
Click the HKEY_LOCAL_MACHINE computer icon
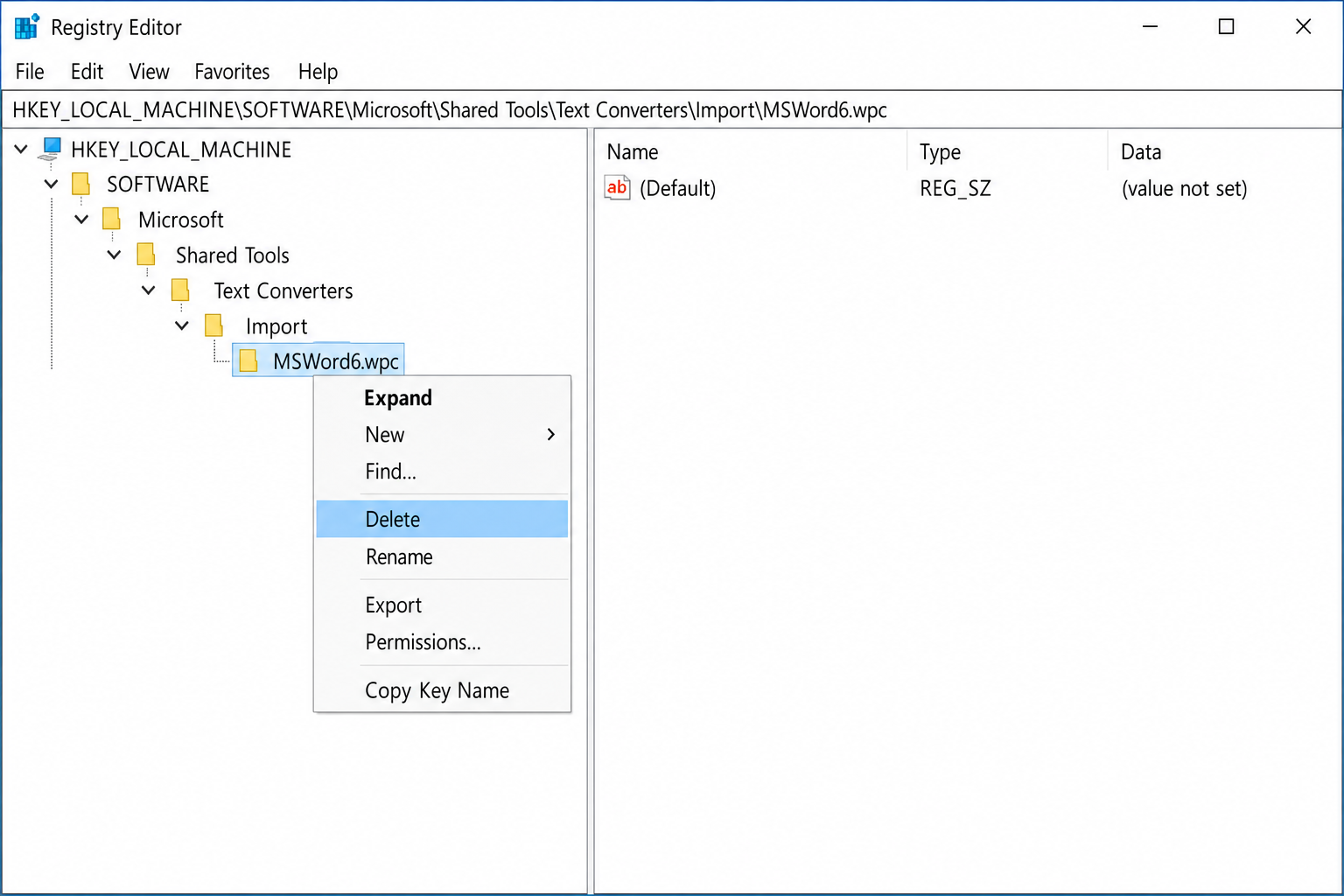51,149
